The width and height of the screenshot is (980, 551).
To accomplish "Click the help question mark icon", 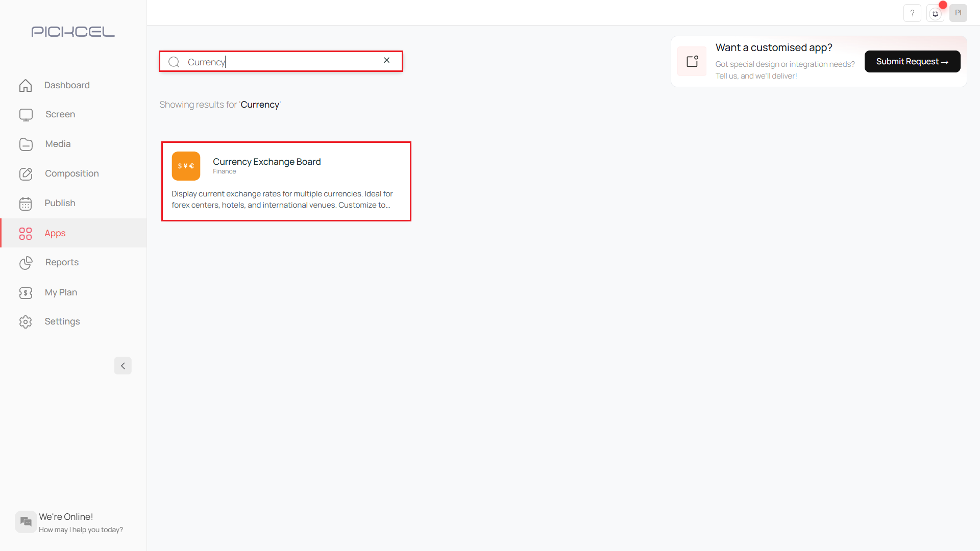I will [x=912, y=13].
